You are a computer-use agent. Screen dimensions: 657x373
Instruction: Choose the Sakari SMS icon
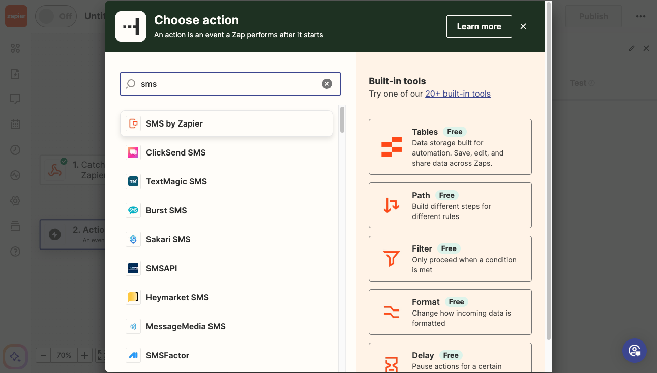point(133,239)
